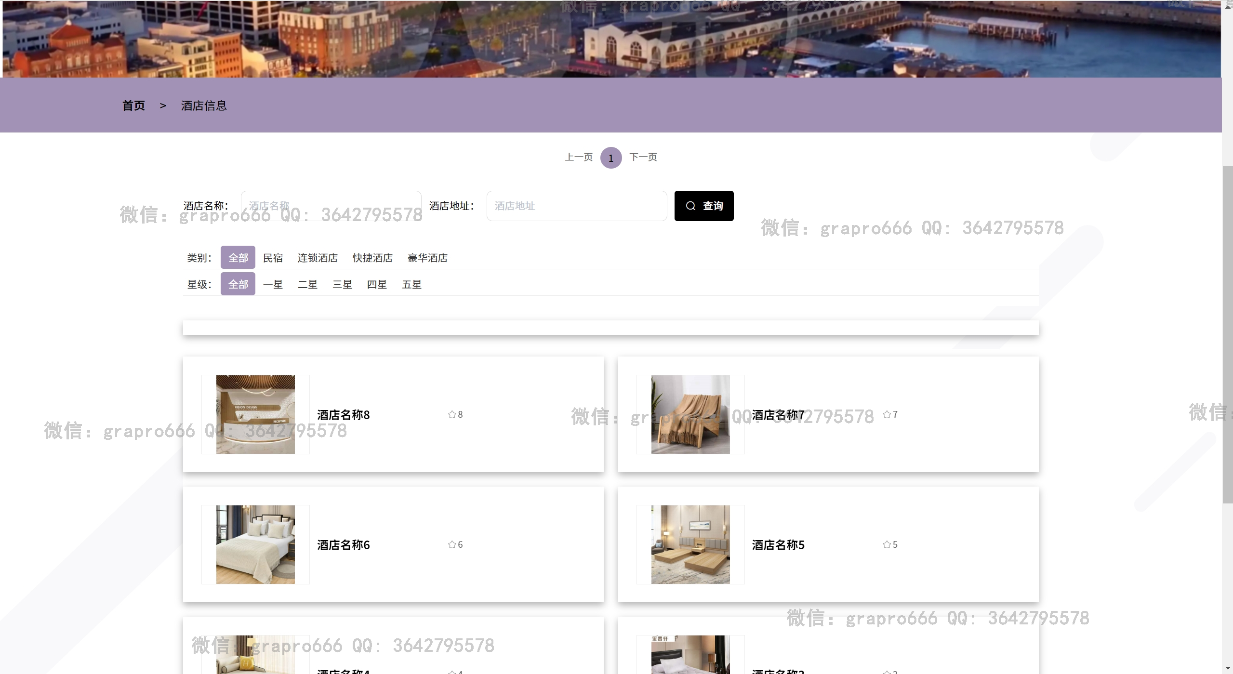Open 酒店名称8 reception thumbnail
This screenshot has height=674, width=1233.
[x=255, y=414]
